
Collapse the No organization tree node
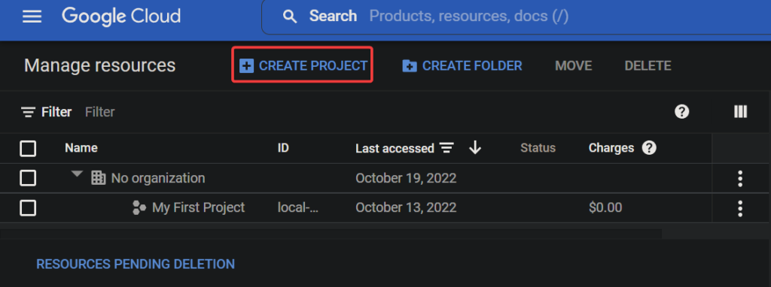[78, 174]
